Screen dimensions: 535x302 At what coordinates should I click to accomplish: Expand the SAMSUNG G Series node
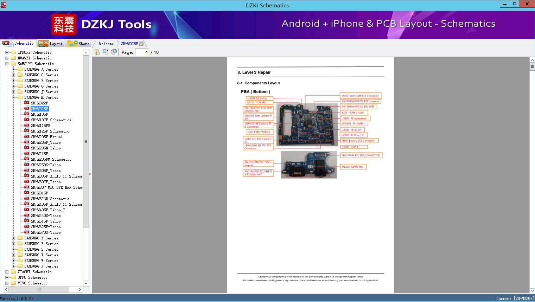coord(13,86)
